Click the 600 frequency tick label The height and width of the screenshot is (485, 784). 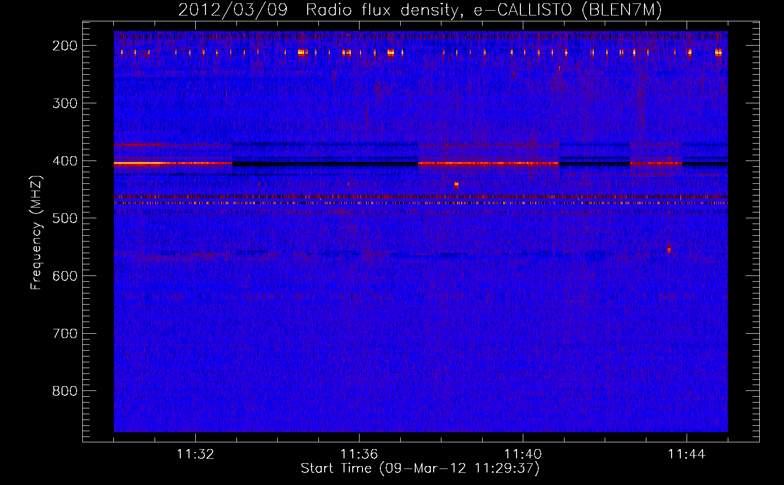coord(65,276)
